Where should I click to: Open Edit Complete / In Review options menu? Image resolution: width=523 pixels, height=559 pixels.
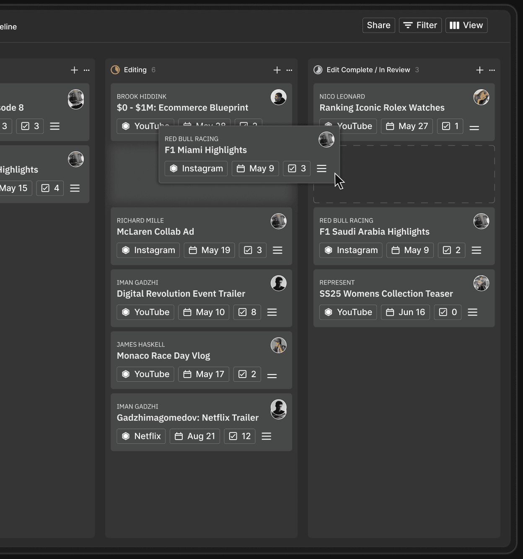pos(492,70)
